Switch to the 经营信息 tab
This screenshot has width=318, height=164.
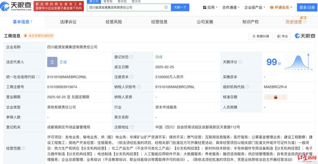(x=159, y=22)
